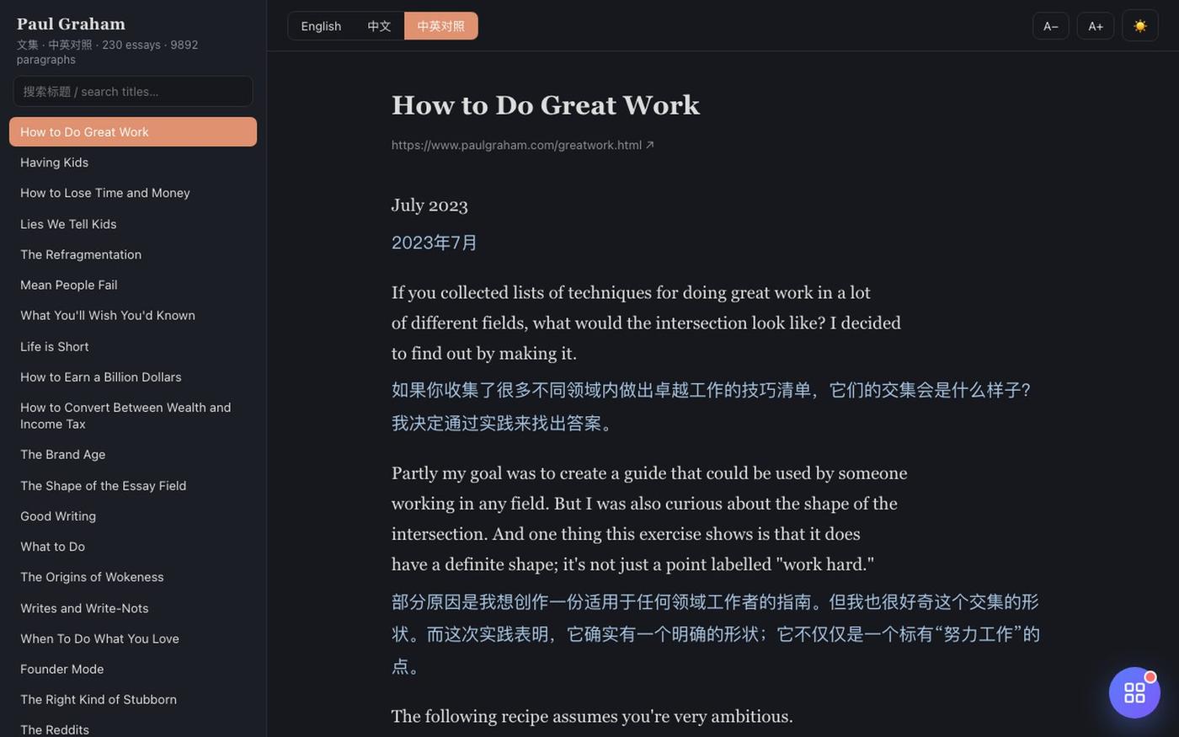The width and height of the screenshot is (1179, 737).
Task: Click the Paul Graham sidebar title
Action: (71, 24)
